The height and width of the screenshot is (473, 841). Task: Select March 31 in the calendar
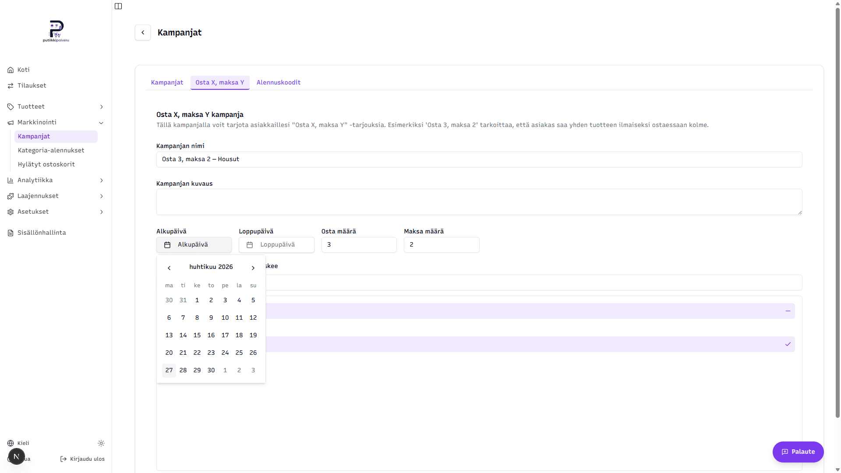(183, 300)
